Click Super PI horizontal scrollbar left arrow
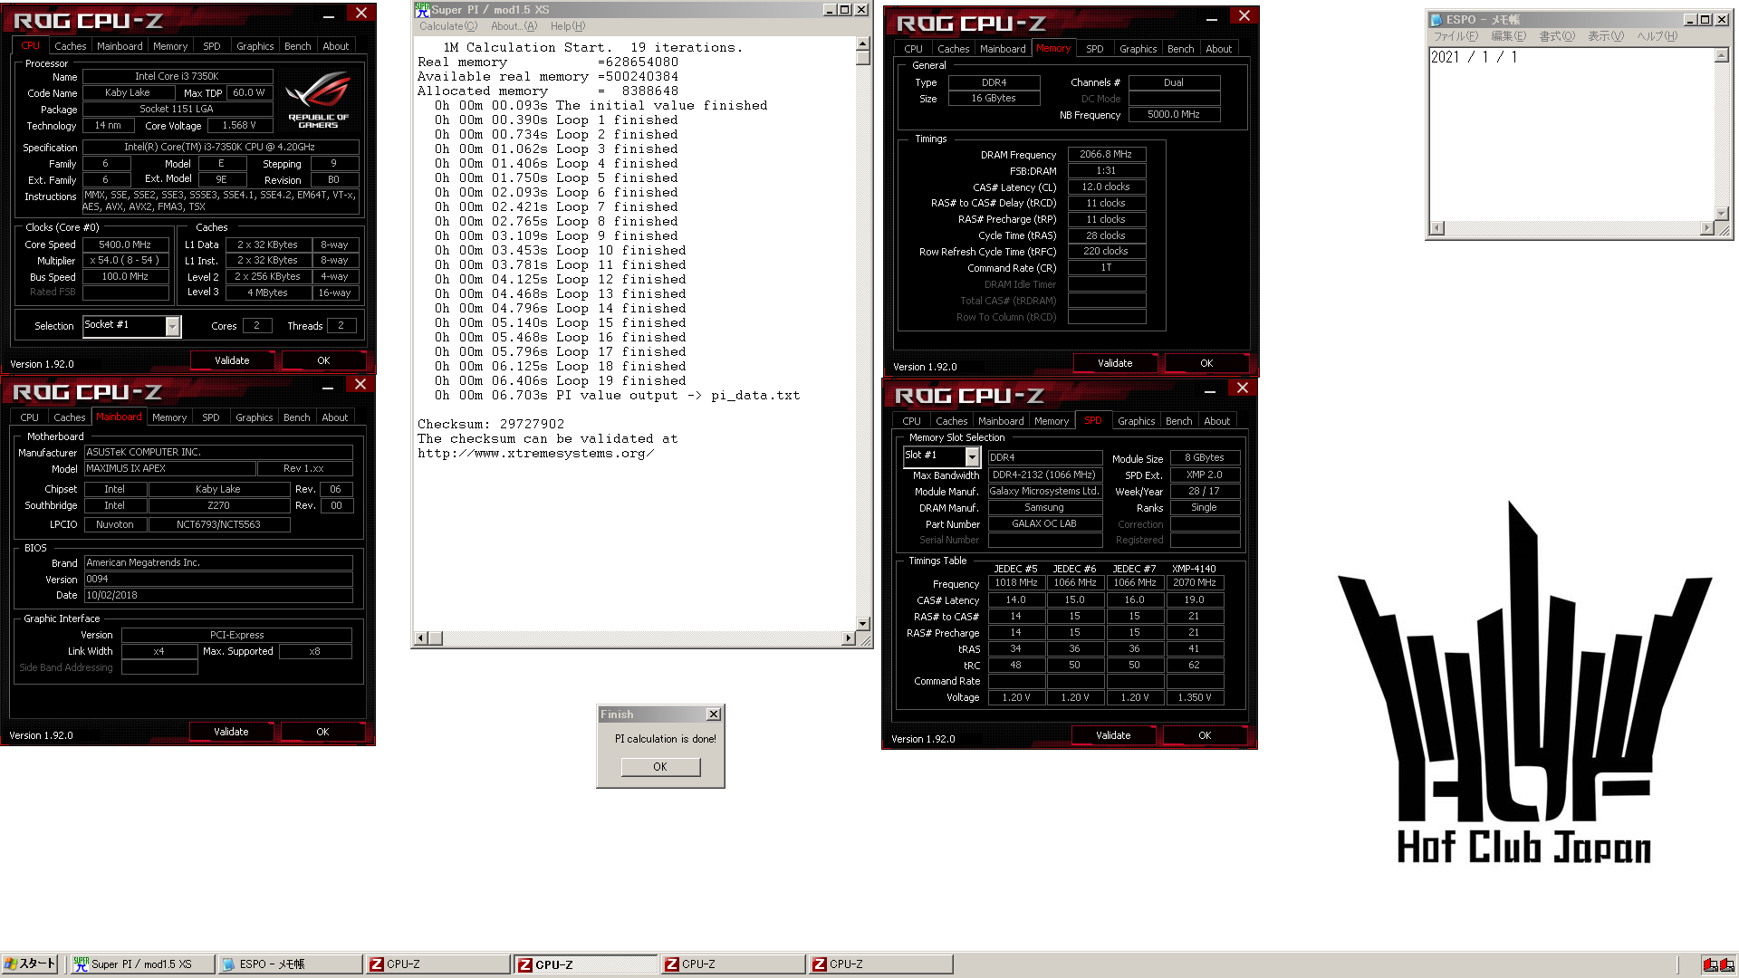This screenshot has width=1739, height=978. (x=420, y=638)
